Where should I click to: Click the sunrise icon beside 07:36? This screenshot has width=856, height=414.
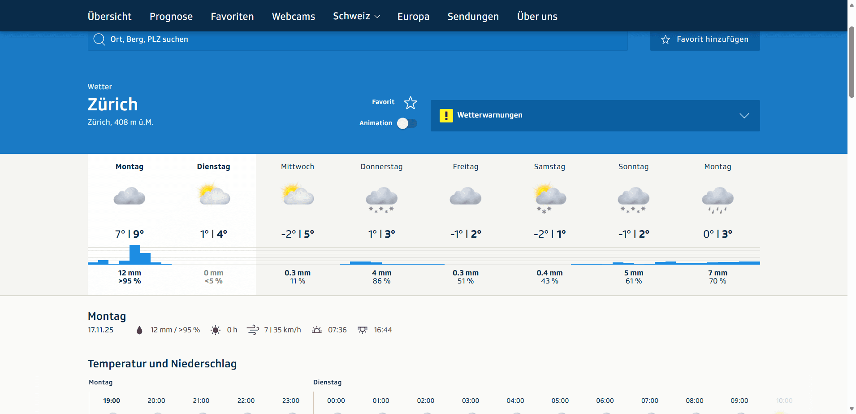pos(317,330)
